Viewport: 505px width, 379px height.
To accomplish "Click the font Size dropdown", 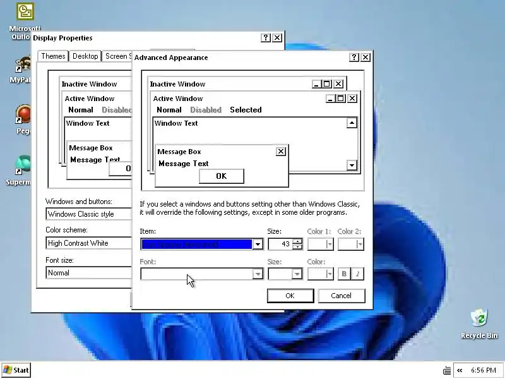I will [x=285, y=274].
